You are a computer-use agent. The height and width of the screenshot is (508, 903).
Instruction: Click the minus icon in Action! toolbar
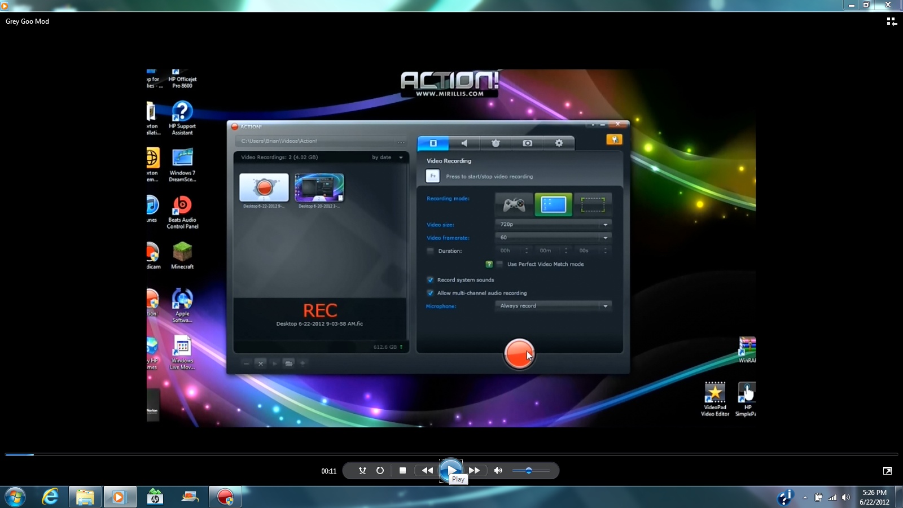(x=247, y=364)
